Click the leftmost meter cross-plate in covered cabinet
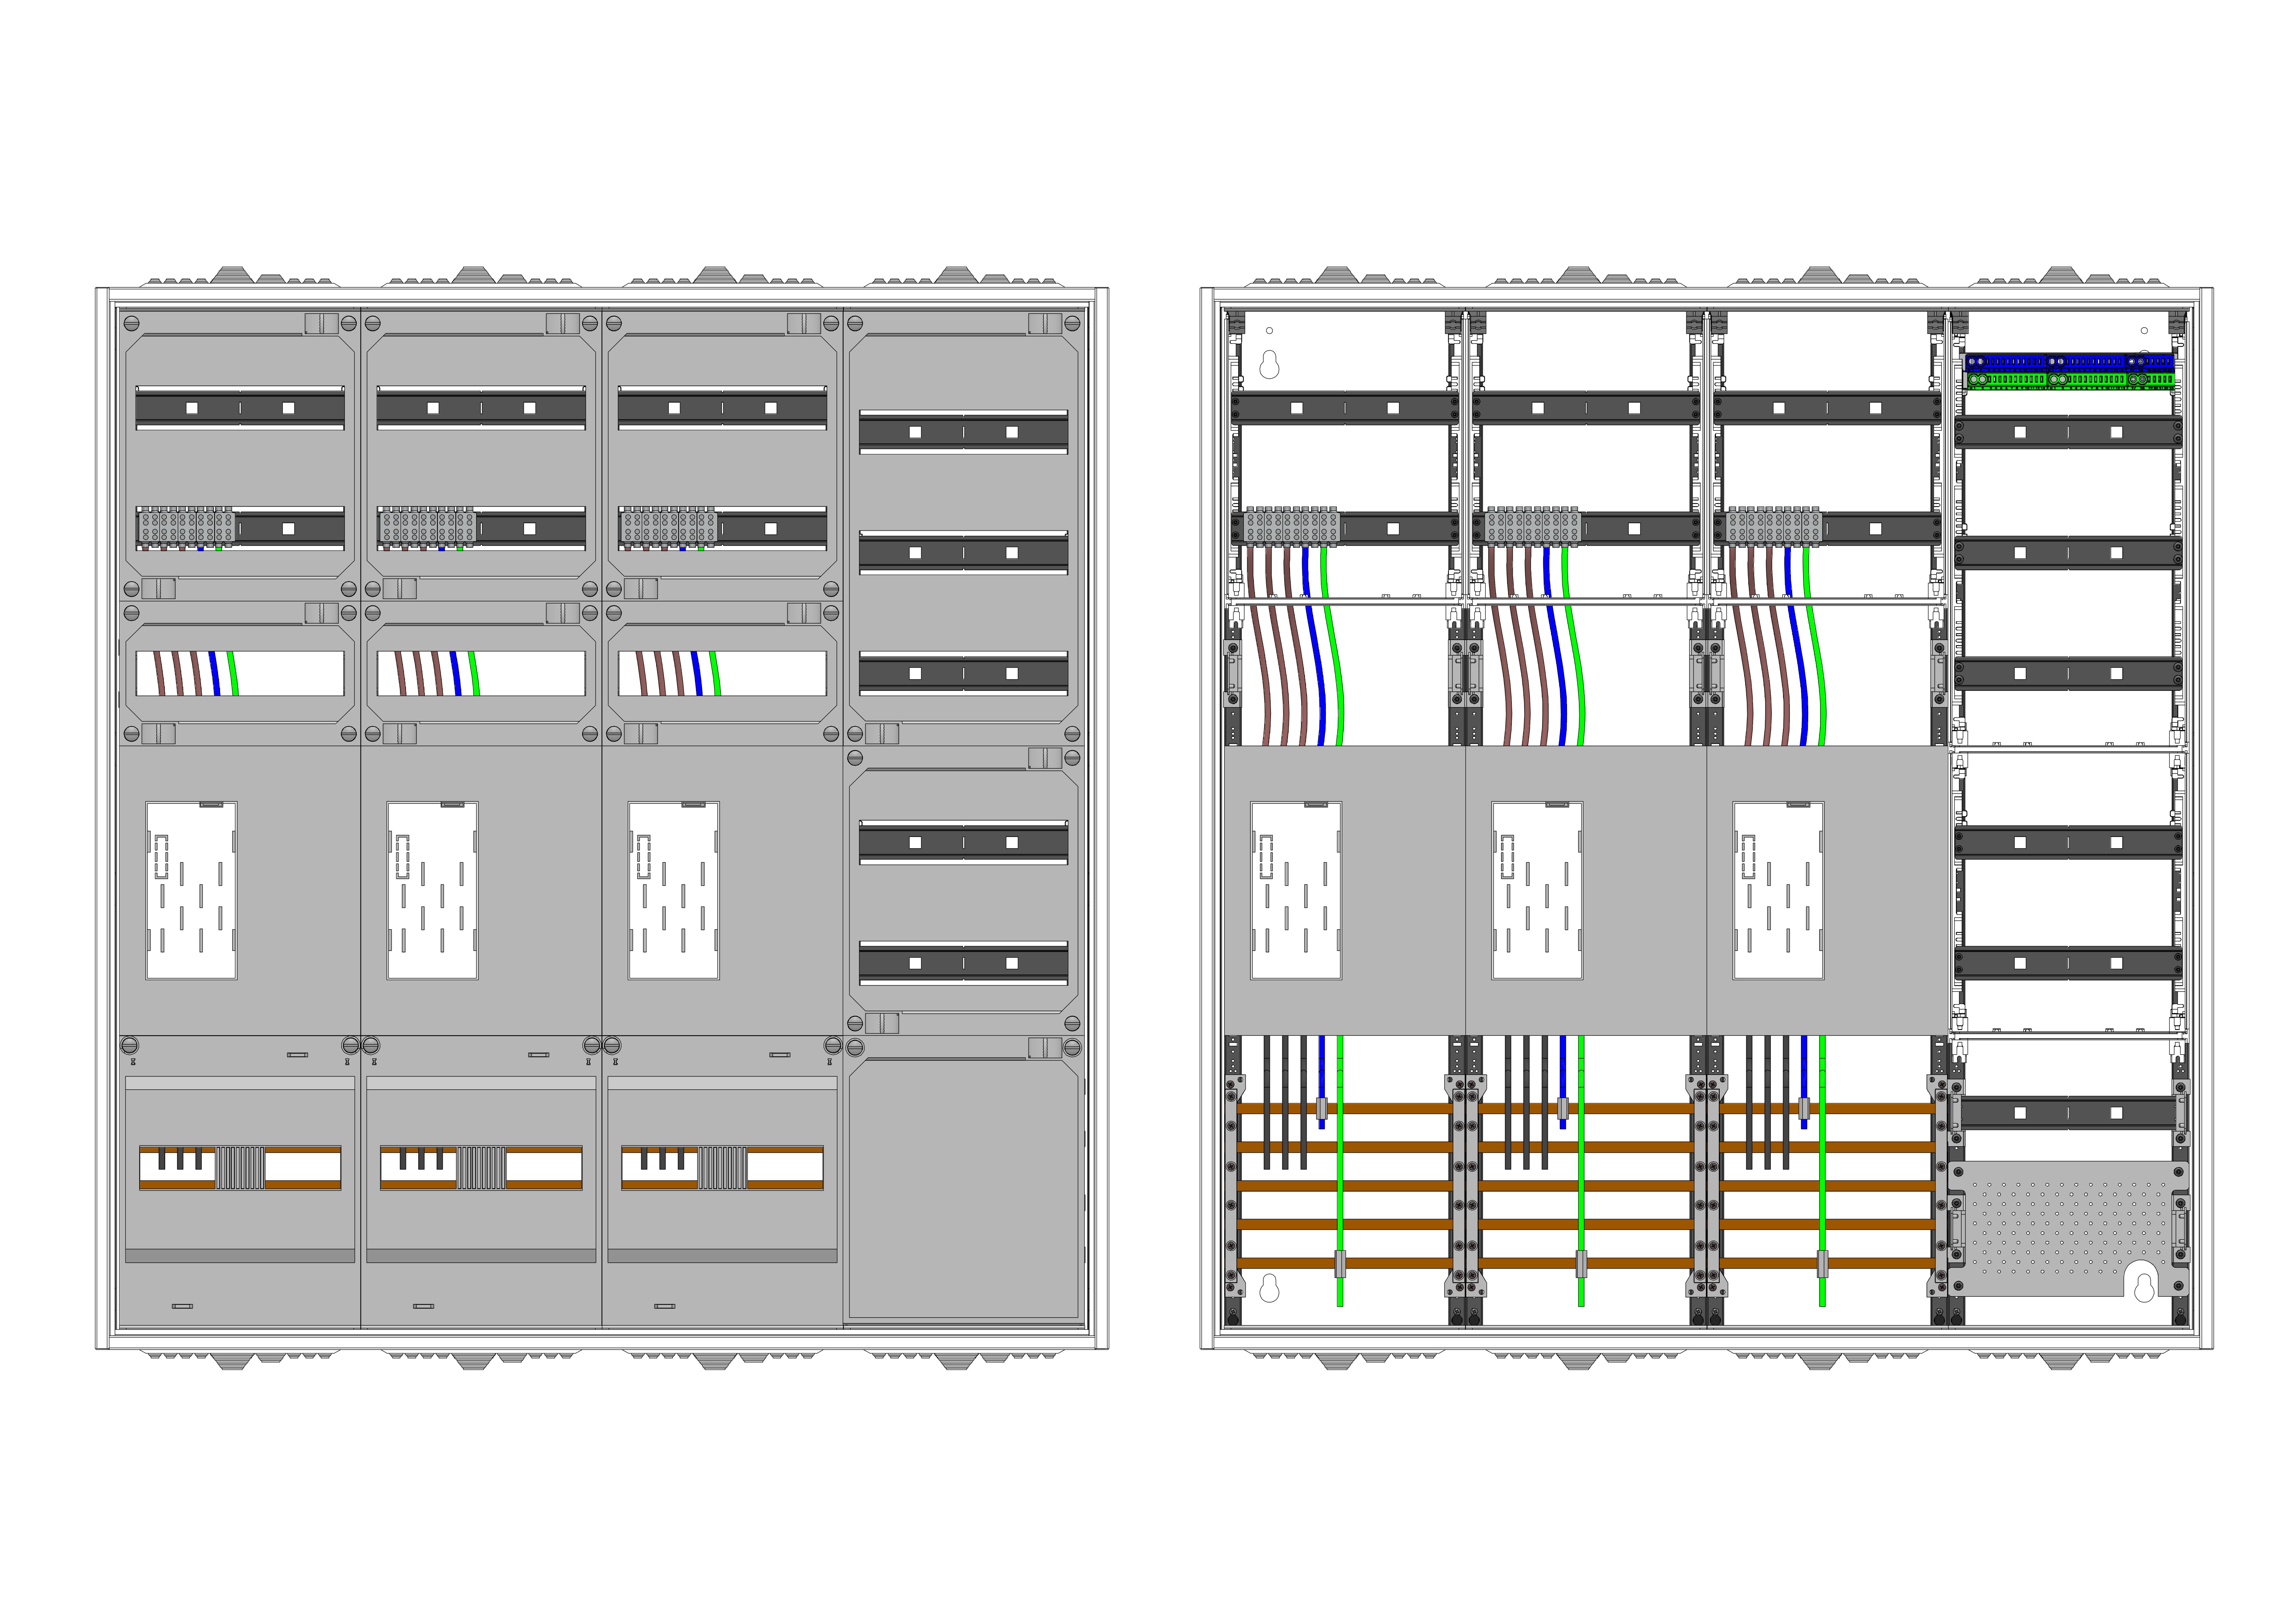This screenshot has width=2296, height=1624. coord(191,890)
